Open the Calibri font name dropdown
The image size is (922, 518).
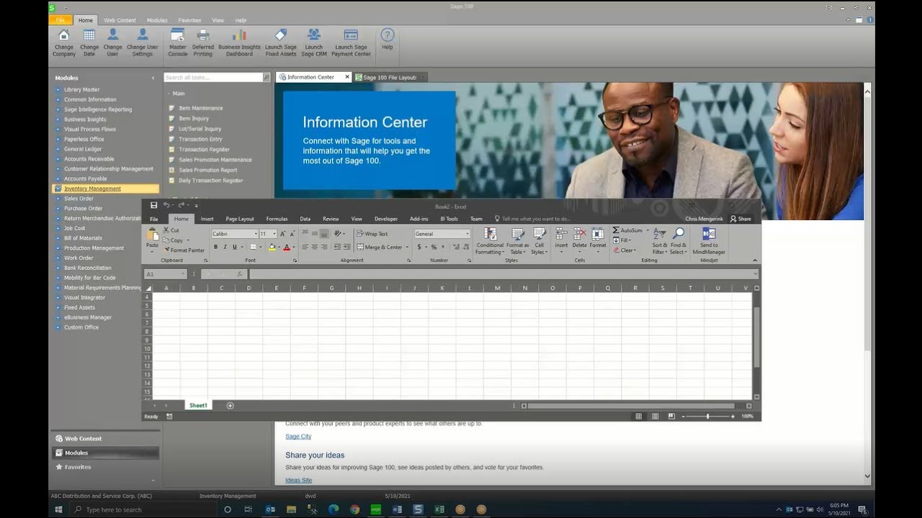(256, 234)
